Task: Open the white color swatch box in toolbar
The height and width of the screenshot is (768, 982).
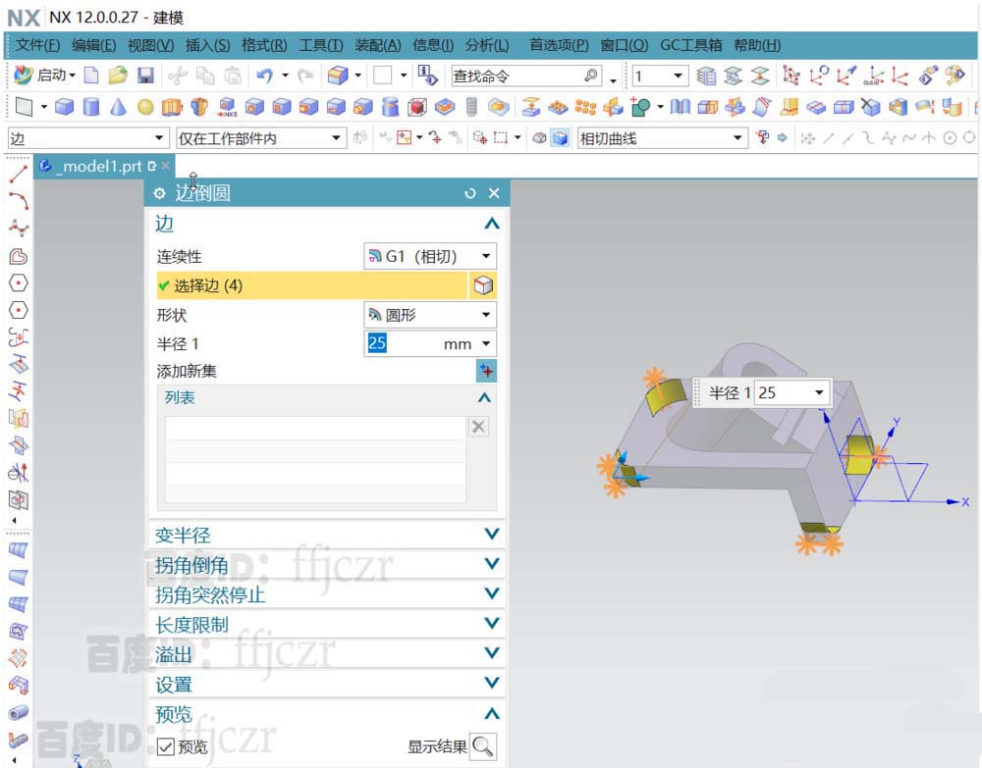Action: coord(382,76)
